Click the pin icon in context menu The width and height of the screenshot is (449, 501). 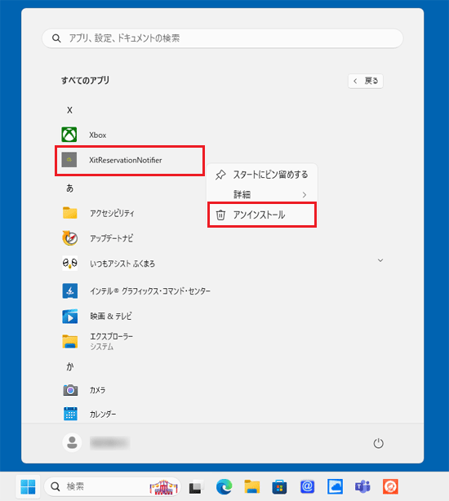coord(220,175)
